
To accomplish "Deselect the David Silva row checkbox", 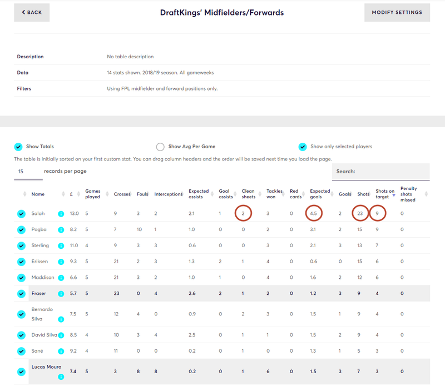I will point(21,335).
